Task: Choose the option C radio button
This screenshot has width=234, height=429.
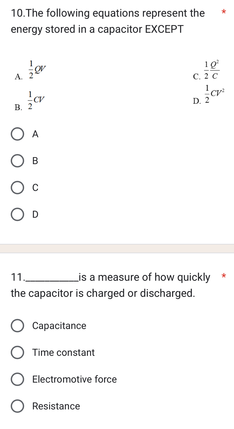Action: tap(17, 187)
